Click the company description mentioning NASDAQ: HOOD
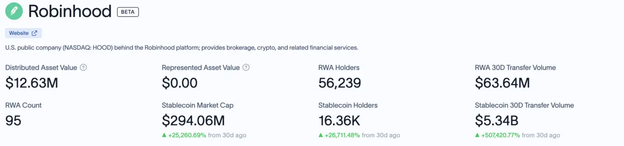This screenshot has width=624, height=146. (x=182, y=48)
